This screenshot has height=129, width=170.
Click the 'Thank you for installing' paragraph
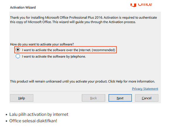click(x=83, y=20)
